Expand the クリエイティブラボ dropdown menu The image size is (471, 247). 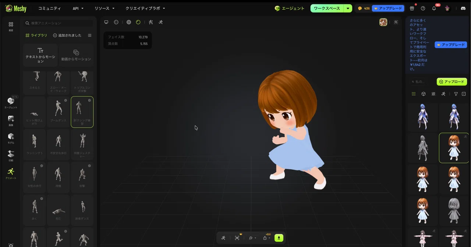(145, 8)
